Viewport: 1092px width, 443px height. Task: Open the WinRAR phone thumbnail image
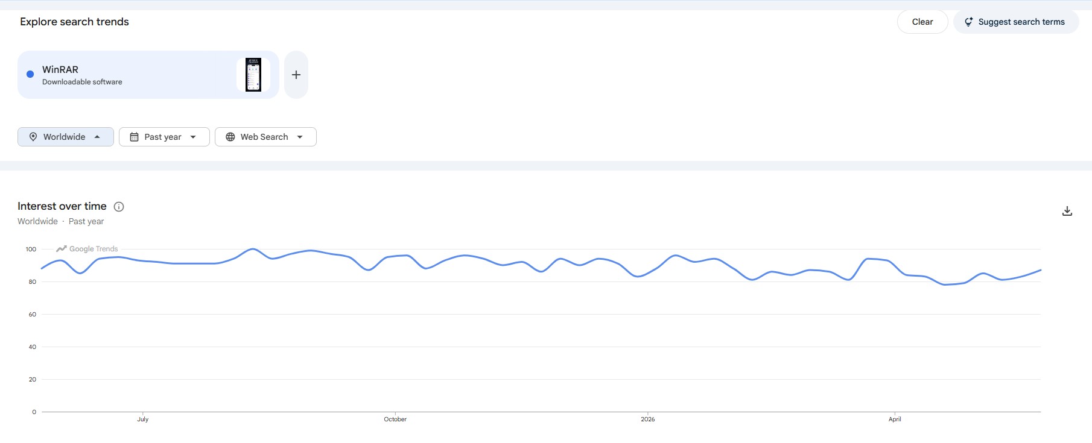(253, 75)
